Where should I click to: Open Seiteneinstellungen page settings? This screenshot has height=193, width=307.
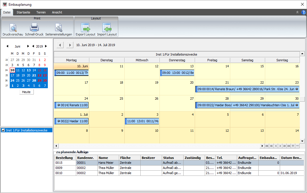tap(58, 28)
